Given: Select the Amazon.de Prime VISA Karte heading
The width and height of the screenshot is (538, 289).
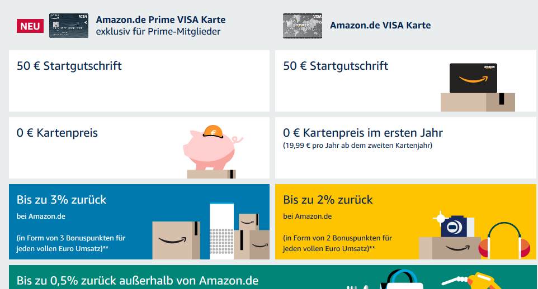Looking at the screenshot, I should [x=161, y=20].
